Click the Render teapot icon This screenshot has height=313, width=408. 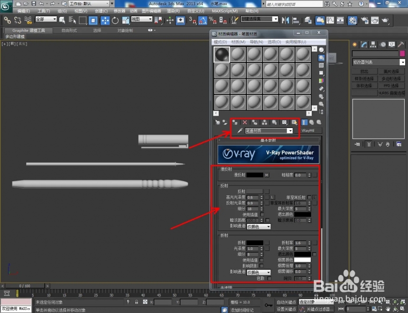coord(385,20)
